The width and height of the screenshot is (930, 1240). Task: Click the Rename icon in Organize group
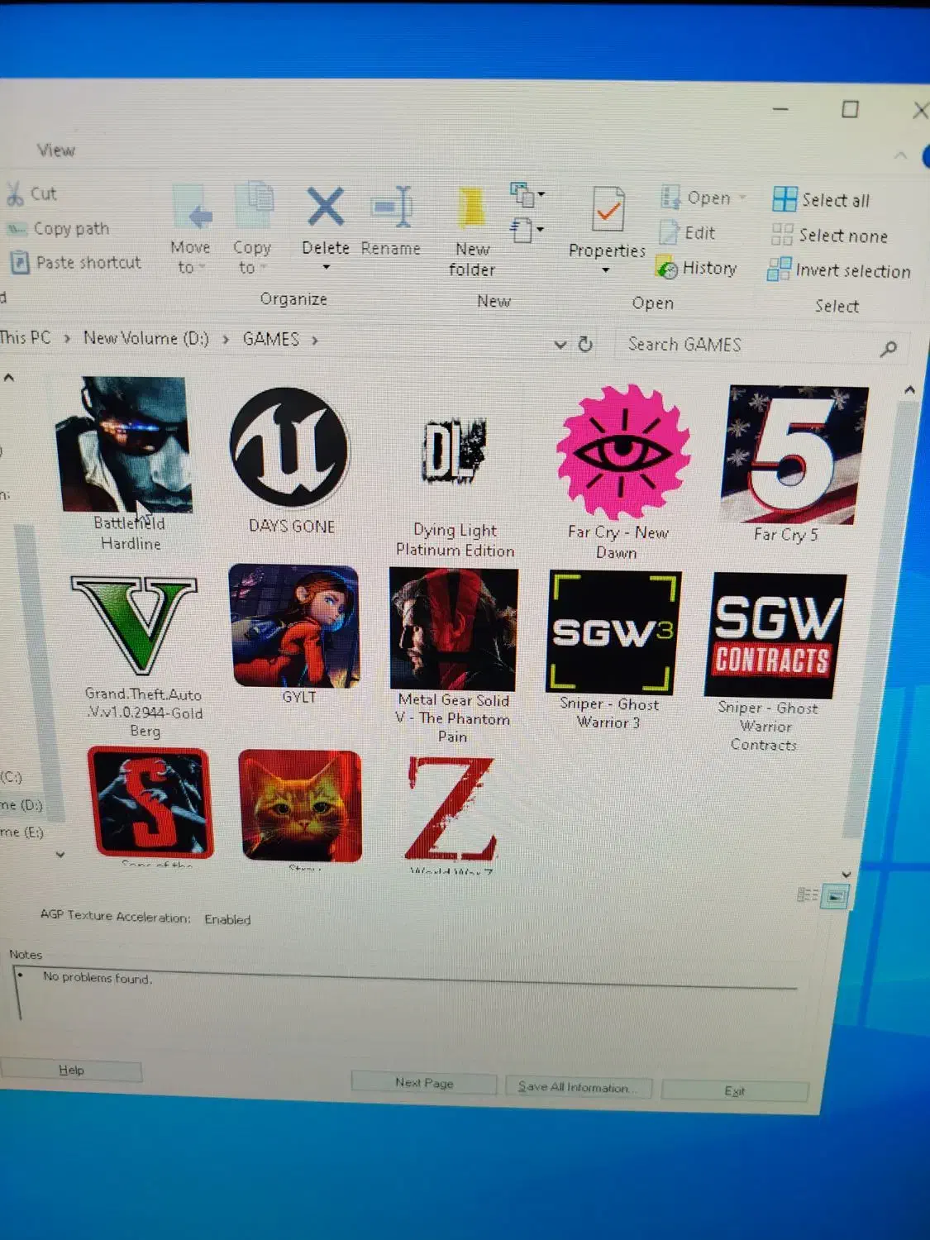pyautogui.click(x=392, y=207)
